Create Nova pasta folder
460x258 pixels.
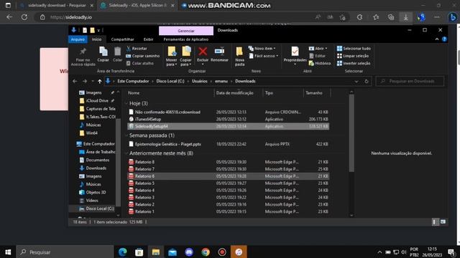coord(239,56)
